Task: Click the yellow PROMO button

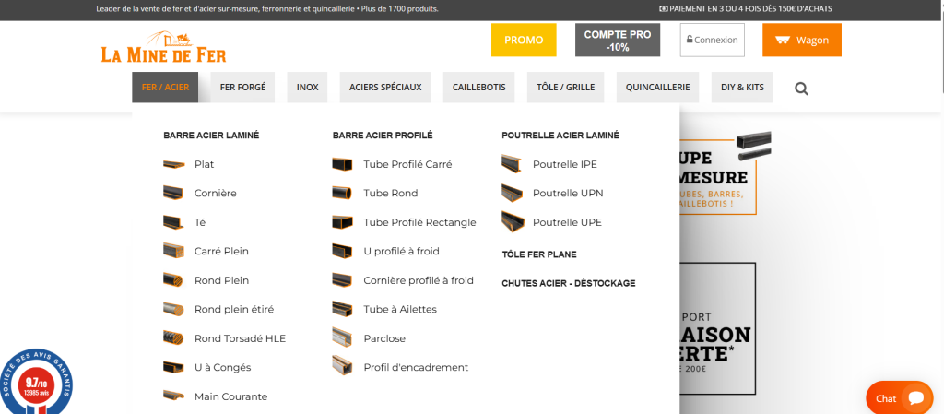Action: point(524,40)
